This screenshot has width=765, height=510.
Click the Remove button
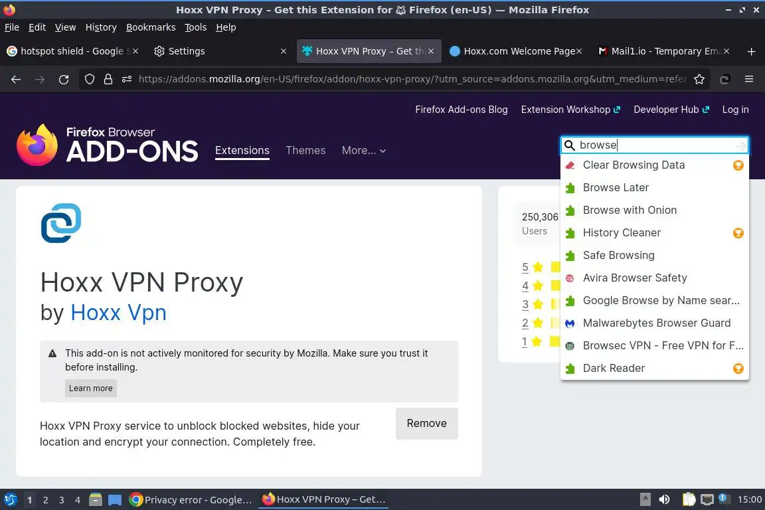tap(427, 424)
